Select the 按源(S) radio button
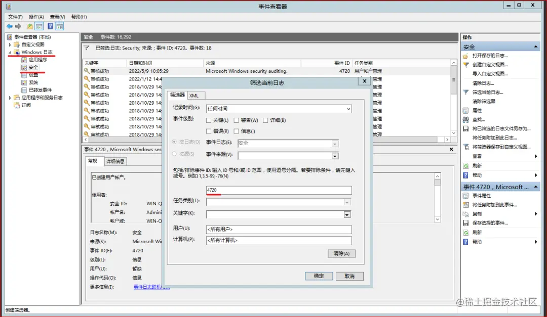Image resolution: width=547 pixels, height=317 pixels. (x=174, y=154)
